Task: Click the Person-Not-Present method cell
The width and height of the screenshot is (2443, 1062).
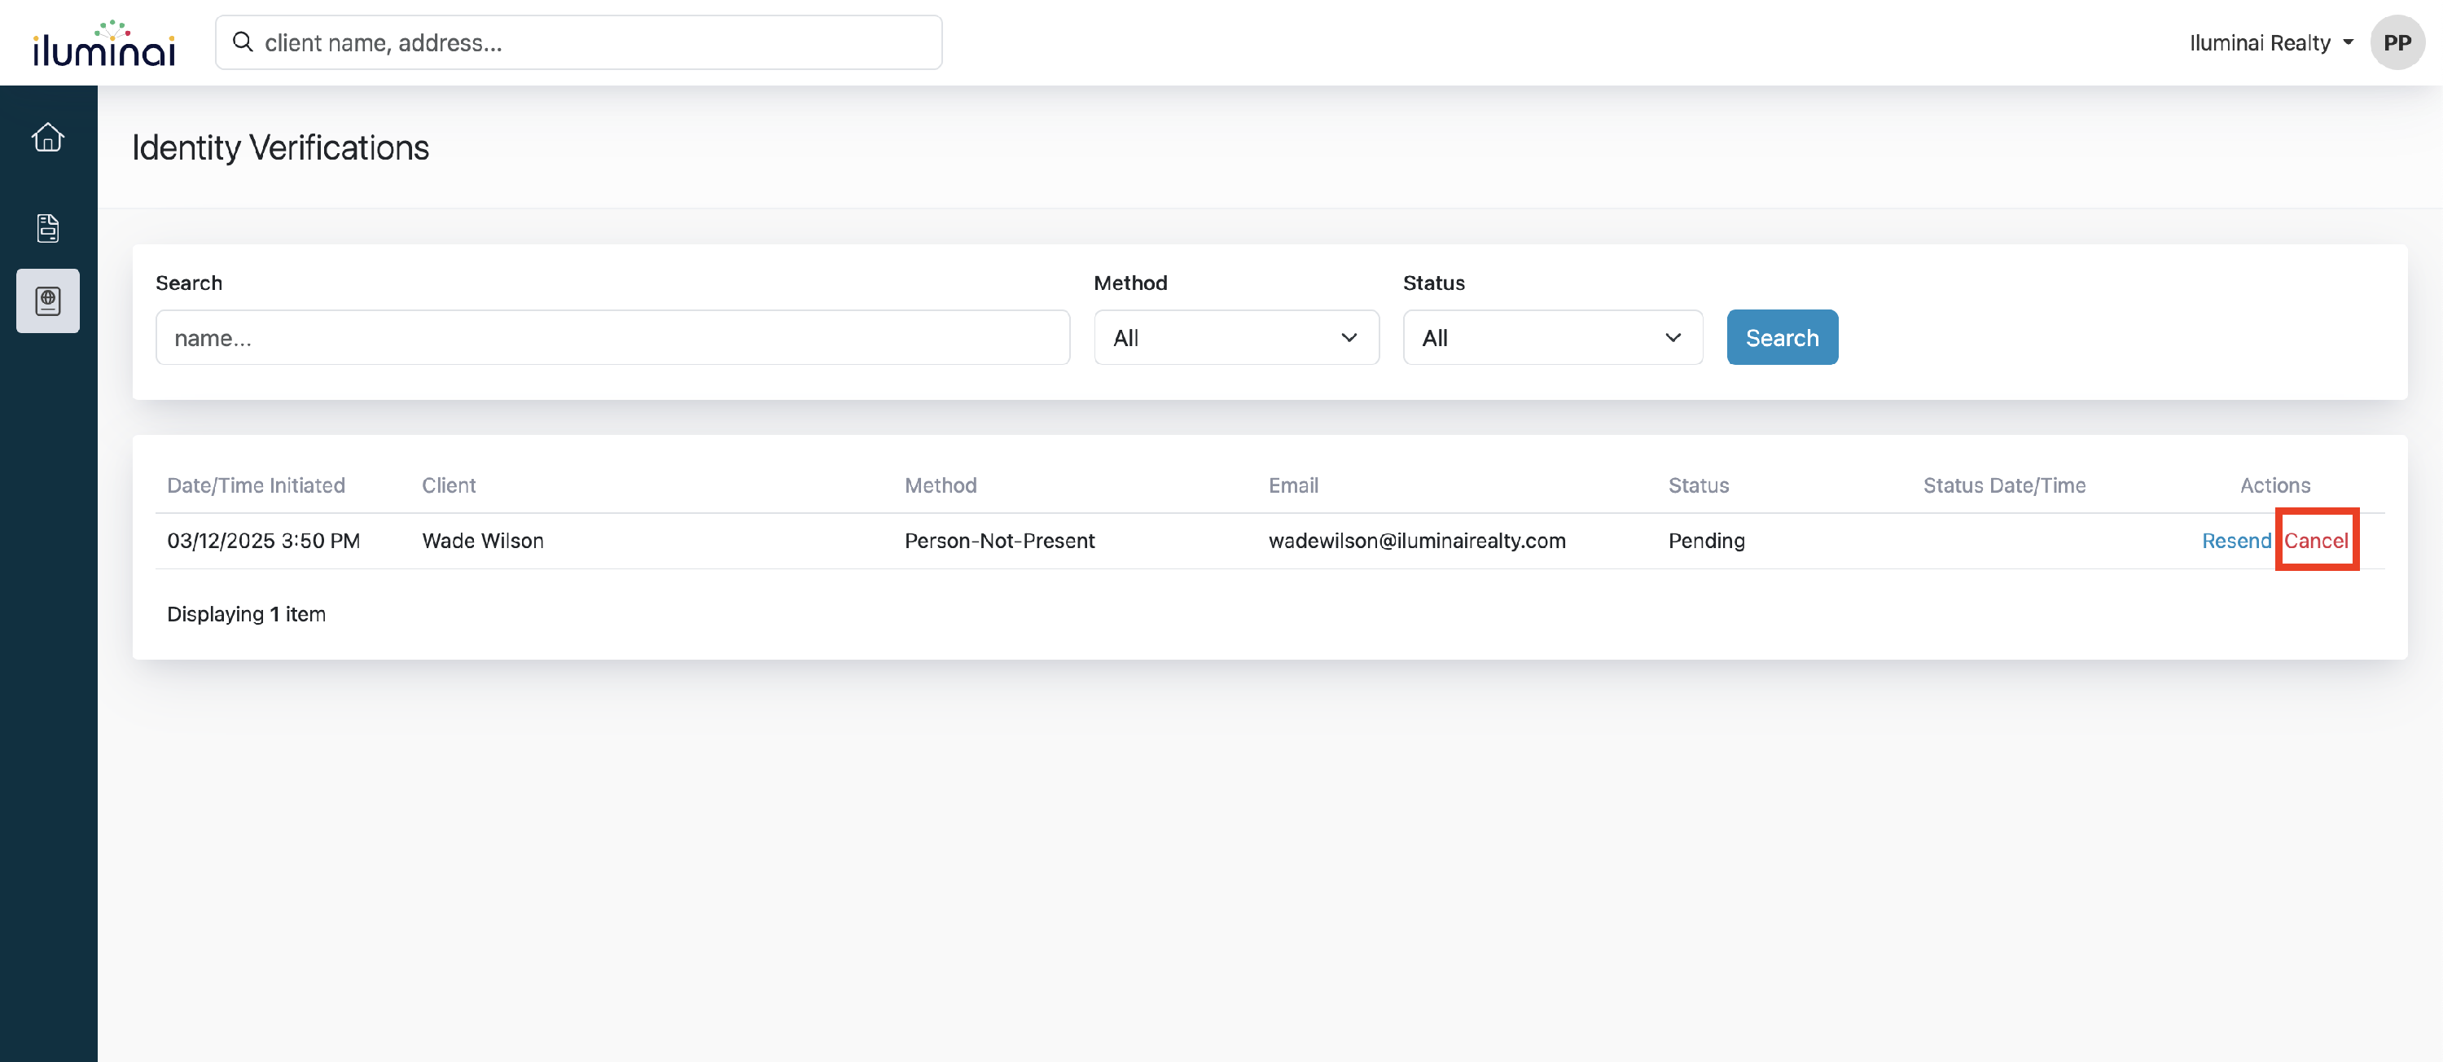Action: (999, 541)
